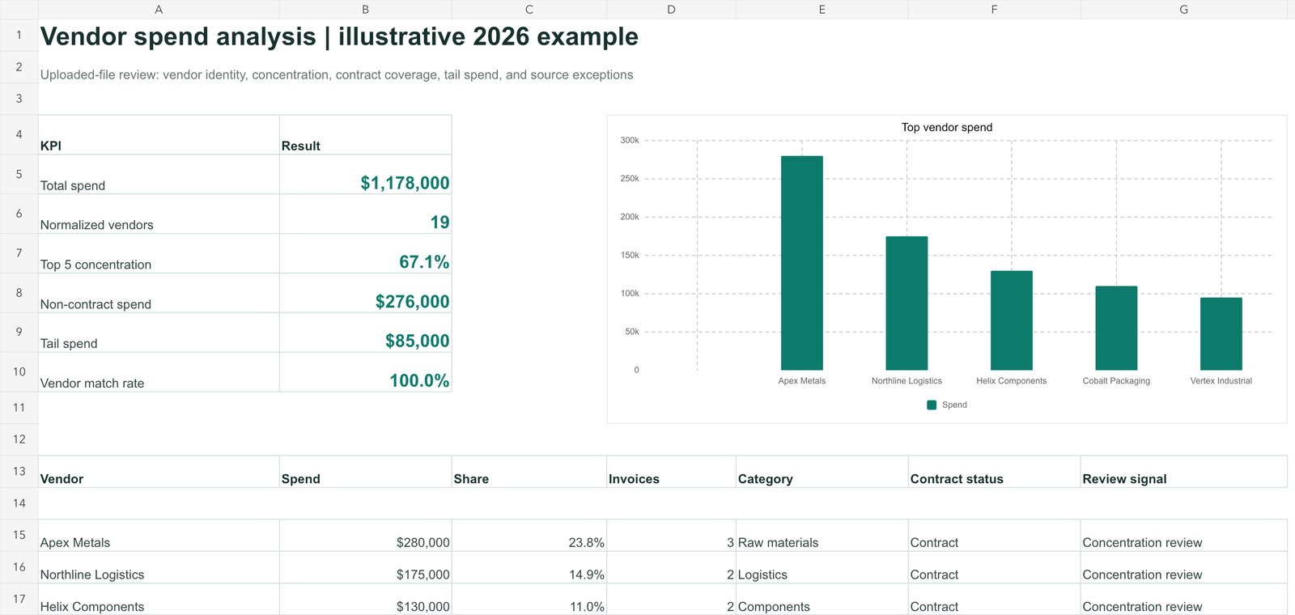Click the Raw materials category cell
Screen dimensions: 1295x615
[x=822, y=535]
